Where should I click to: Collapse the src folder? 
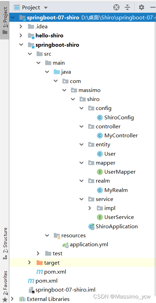(x=30, y=54)
